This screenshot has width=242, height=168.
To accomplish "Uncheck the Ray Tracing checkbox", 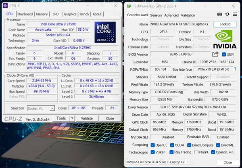I will click(x=171, y=152).
